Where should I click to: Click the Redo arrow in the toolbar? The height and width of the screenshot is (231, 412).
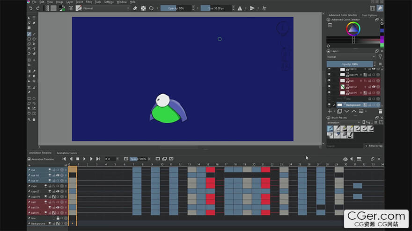pyautogui.click(x=38, y=8)
